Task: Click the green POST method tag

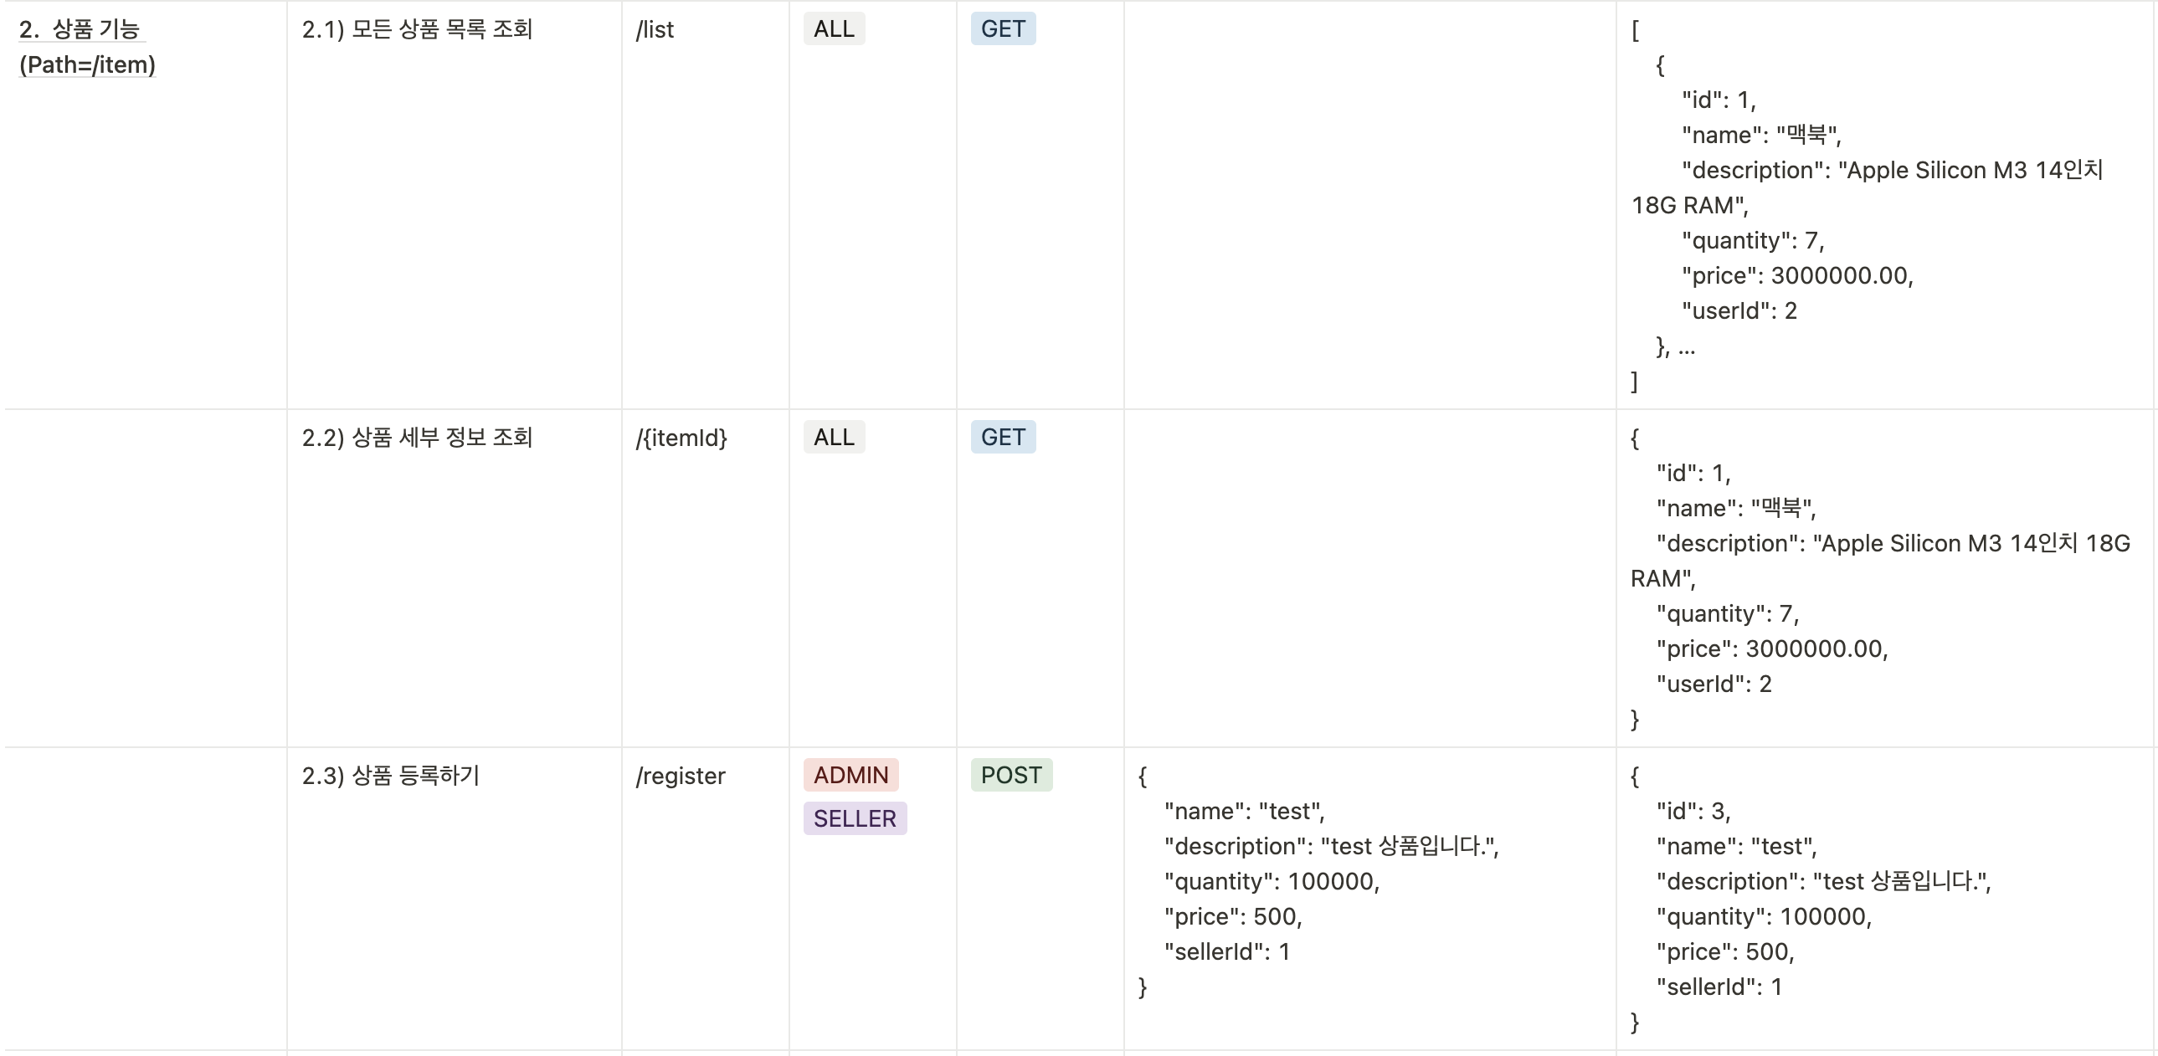Action: (1011, 776)
